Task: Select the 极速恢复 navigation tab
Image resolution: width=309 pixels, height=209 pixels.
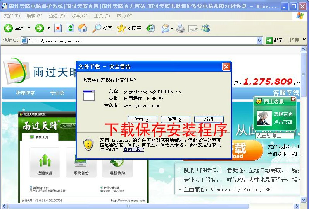Action: 25,93
